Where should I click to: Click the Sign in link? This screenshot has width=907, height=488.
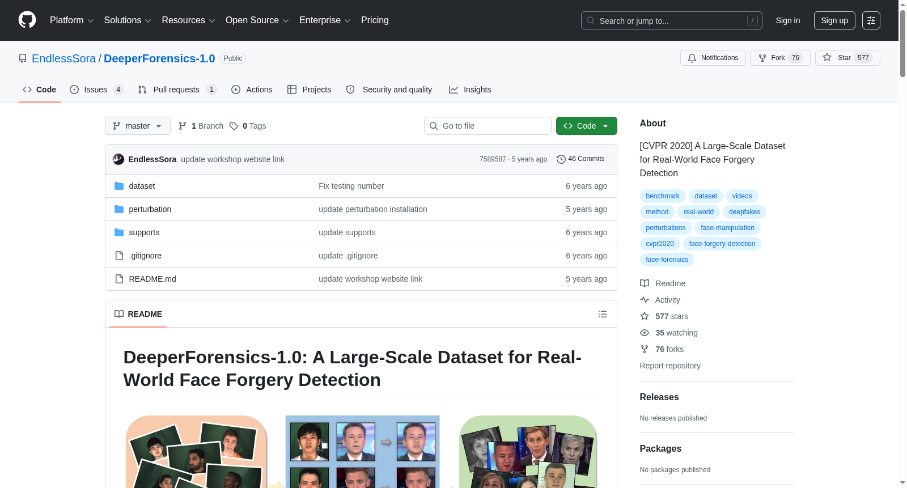coord(788,20)
